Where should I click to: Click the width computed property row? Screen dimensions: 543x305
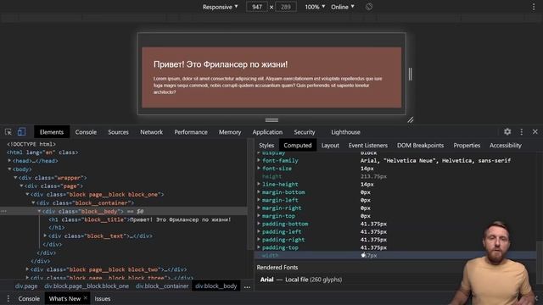tap(395, 256)
